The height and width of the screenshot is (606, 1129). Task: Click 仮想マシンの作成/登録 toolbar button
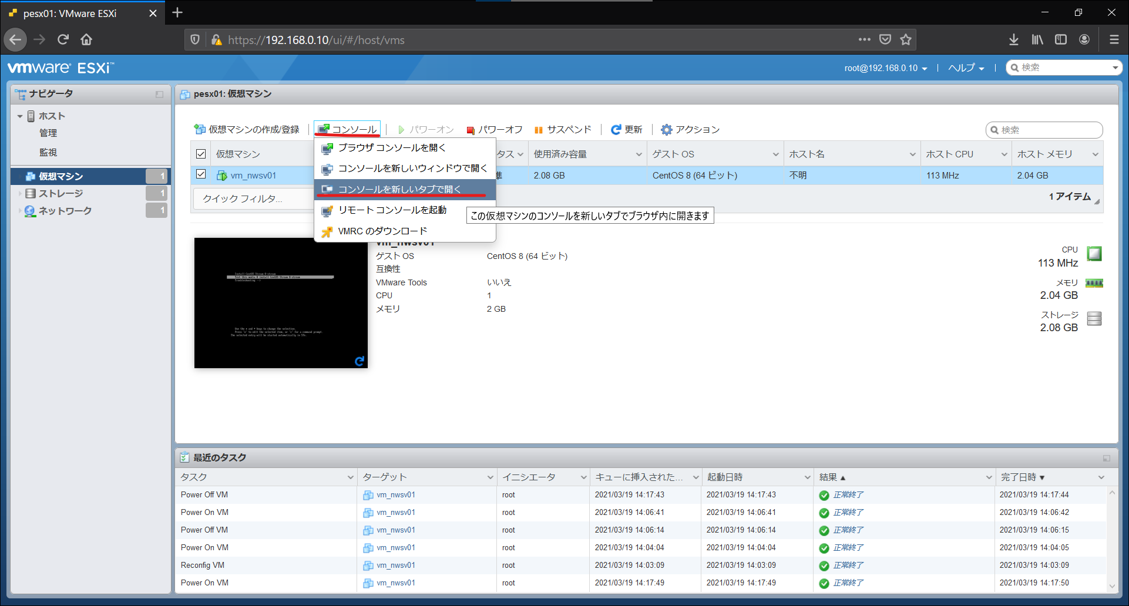[x=247, y=130]
